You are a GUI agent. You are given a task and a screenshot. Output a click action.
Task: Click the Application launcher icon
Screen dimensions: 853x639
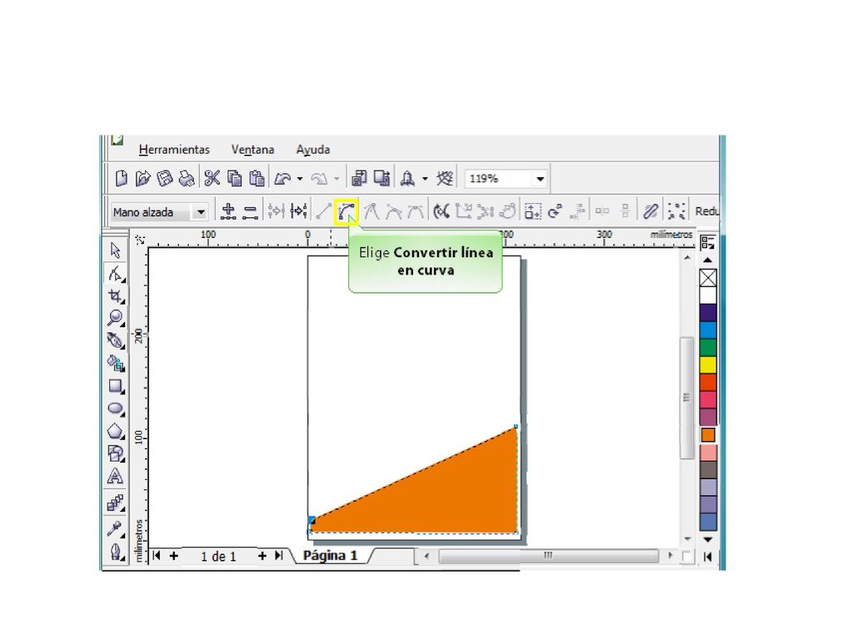click(407, 178)
